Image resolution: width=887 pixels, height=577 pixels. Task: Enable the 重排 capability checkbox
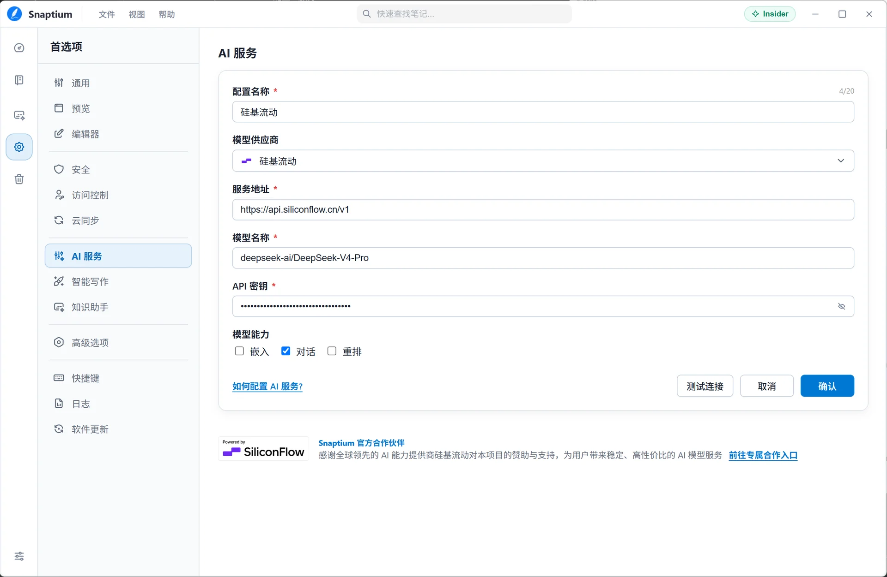332,351
